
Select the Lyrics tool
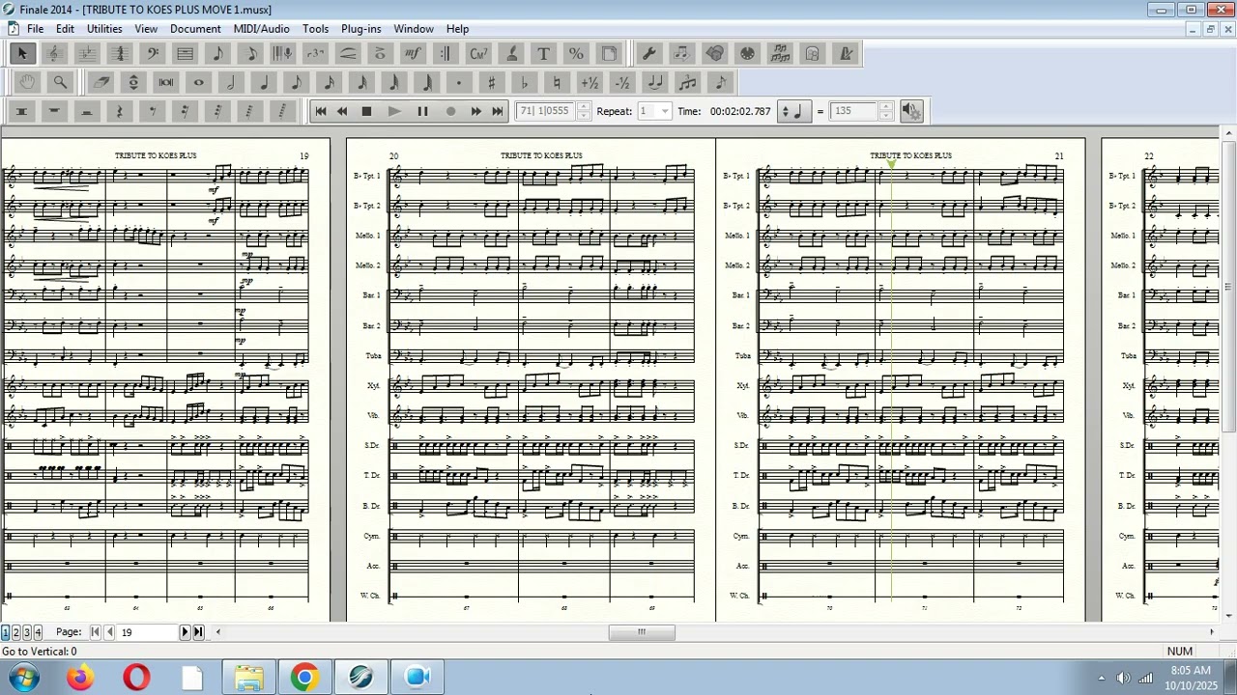pyautogui.click(x=511, y=53)
